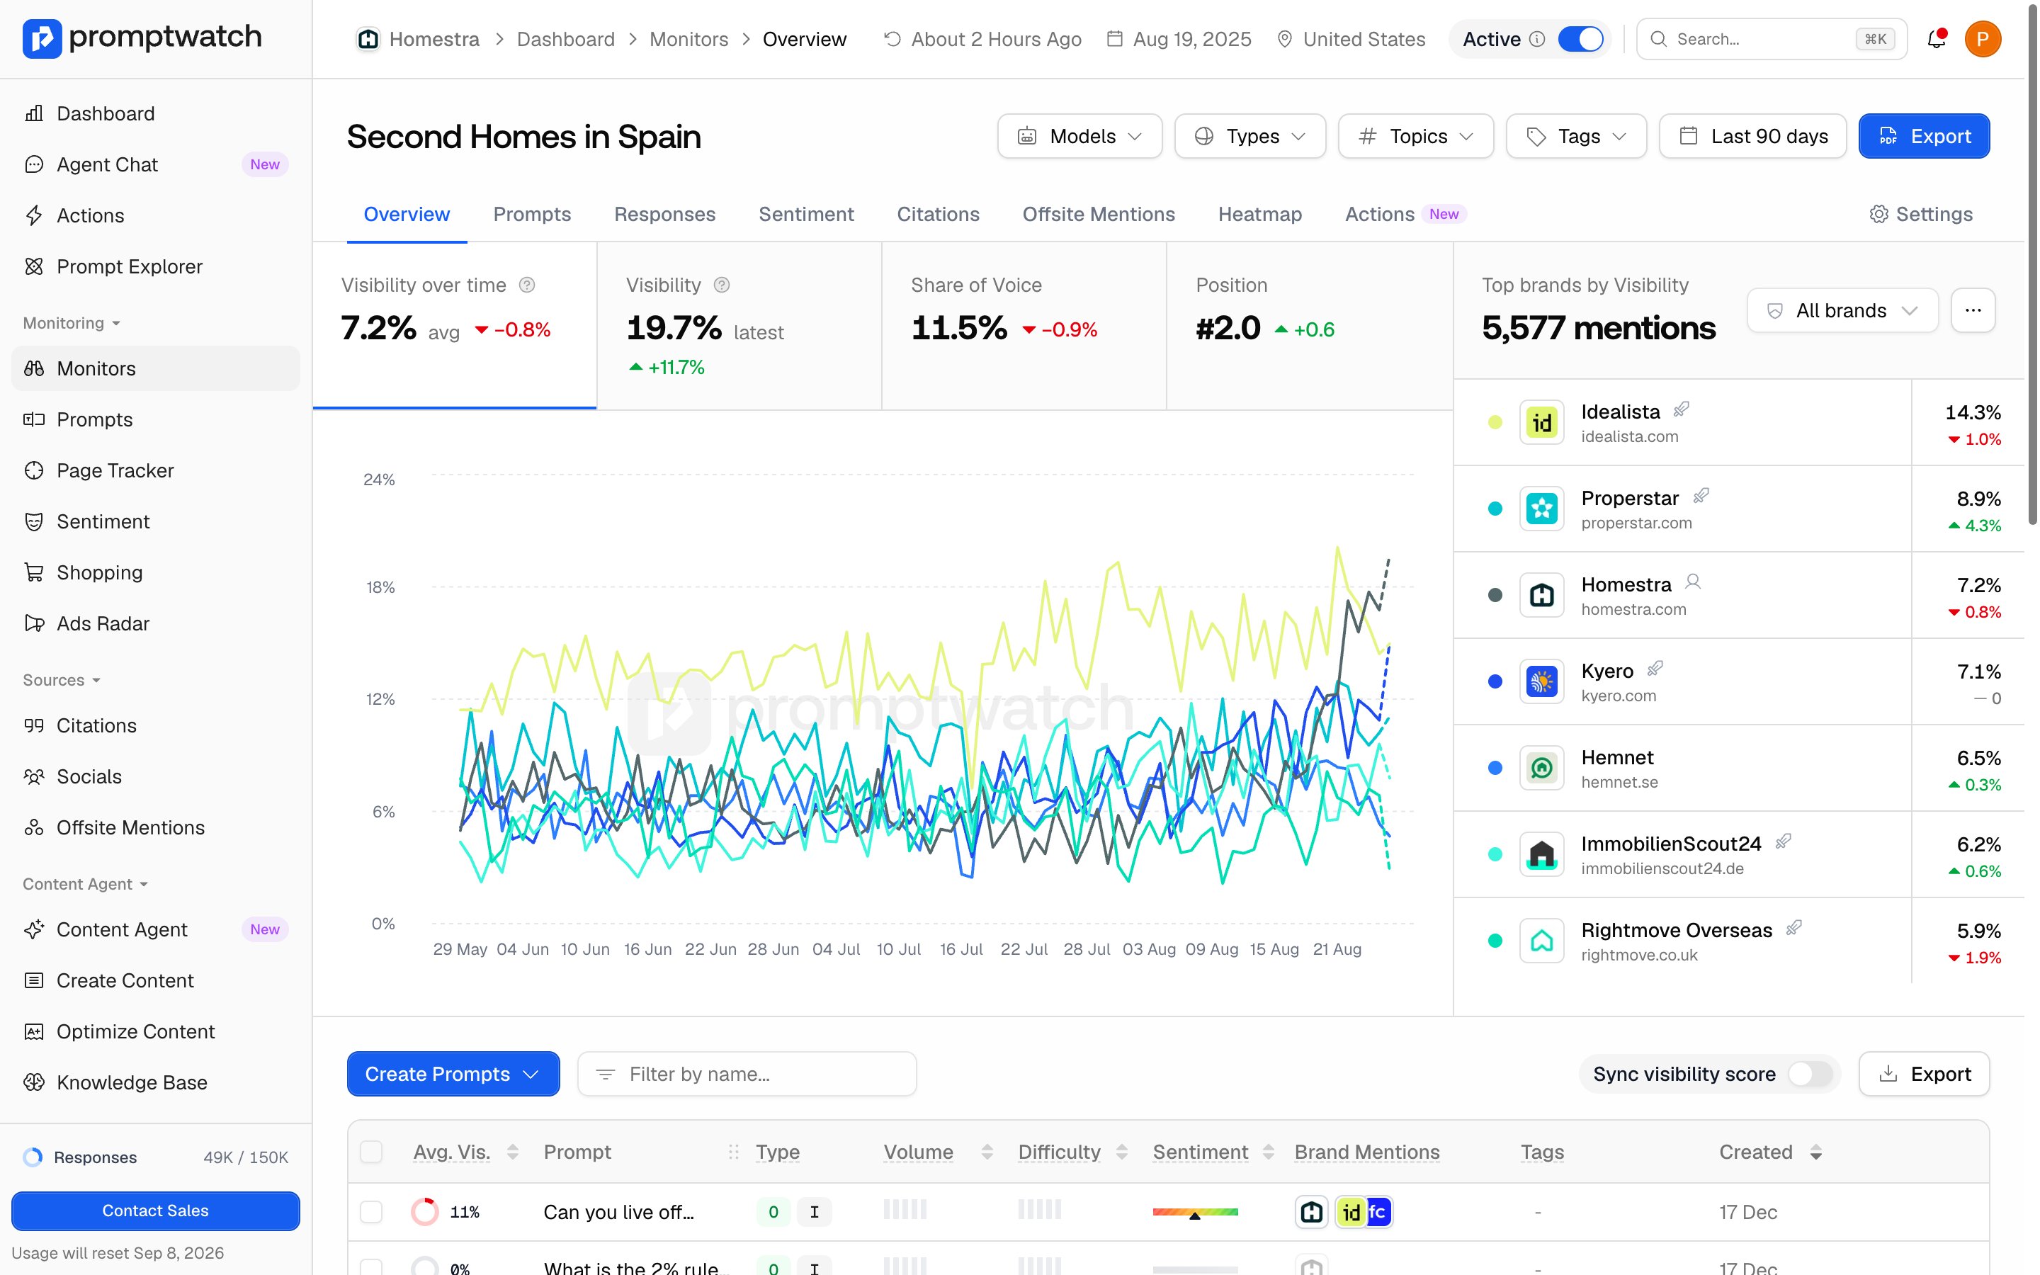Open the Last 90 days date range picker
The height and width of the screenshot is (1275, 2040).
tap(1752, 136)
